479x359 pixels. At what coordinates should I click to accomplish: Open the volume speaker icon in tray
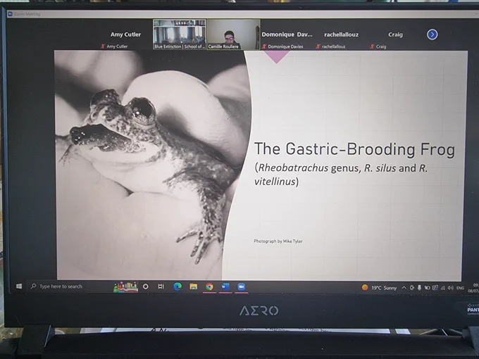[451, 288]
